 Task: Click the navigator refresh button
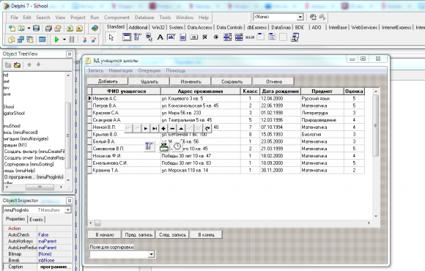coord(207,128)
